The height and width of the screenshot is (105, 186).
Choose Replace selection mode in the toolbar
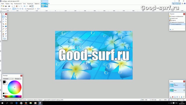14,9
